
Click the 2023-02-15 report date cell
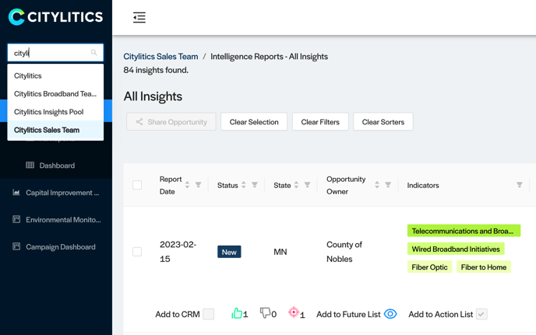click(178, 252)
